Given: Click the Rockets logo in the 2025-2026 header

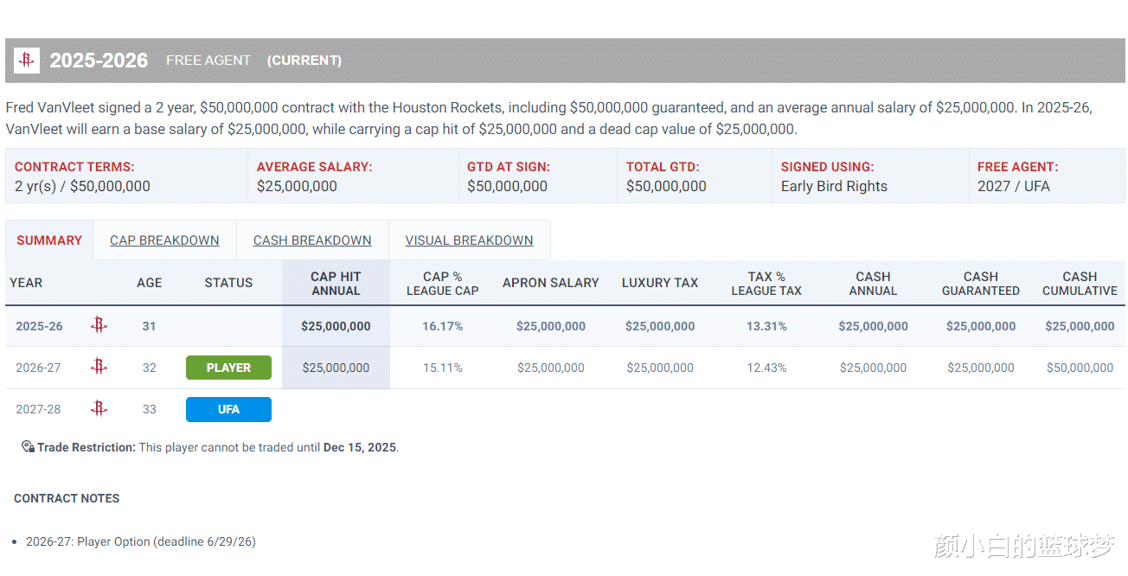Looking at the screenshot, I should 27,61.
